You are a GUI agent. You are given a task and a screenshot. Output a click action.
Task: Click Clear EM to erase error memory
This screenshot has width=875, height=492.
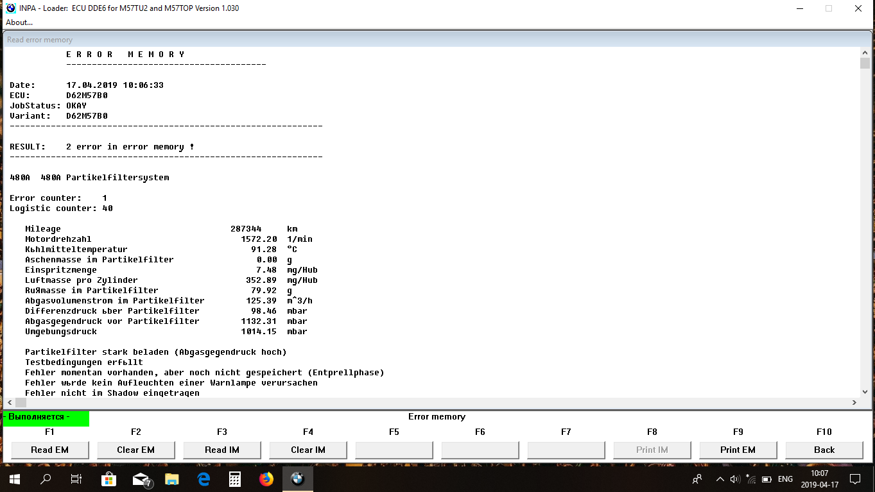point(135,450)
